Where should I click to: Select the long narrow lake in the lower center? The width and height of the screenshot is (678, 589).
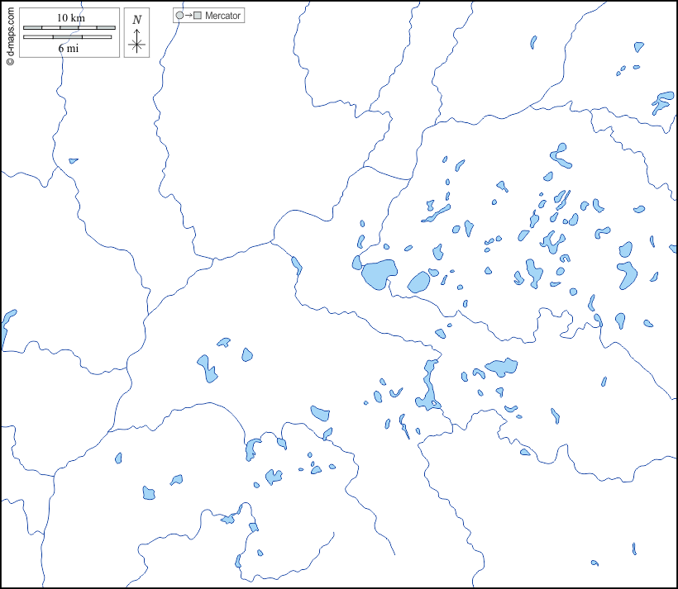(429, 384)
